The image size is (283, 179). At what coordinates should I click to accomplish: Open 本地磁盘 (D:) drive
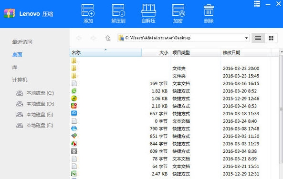point(40,104)
